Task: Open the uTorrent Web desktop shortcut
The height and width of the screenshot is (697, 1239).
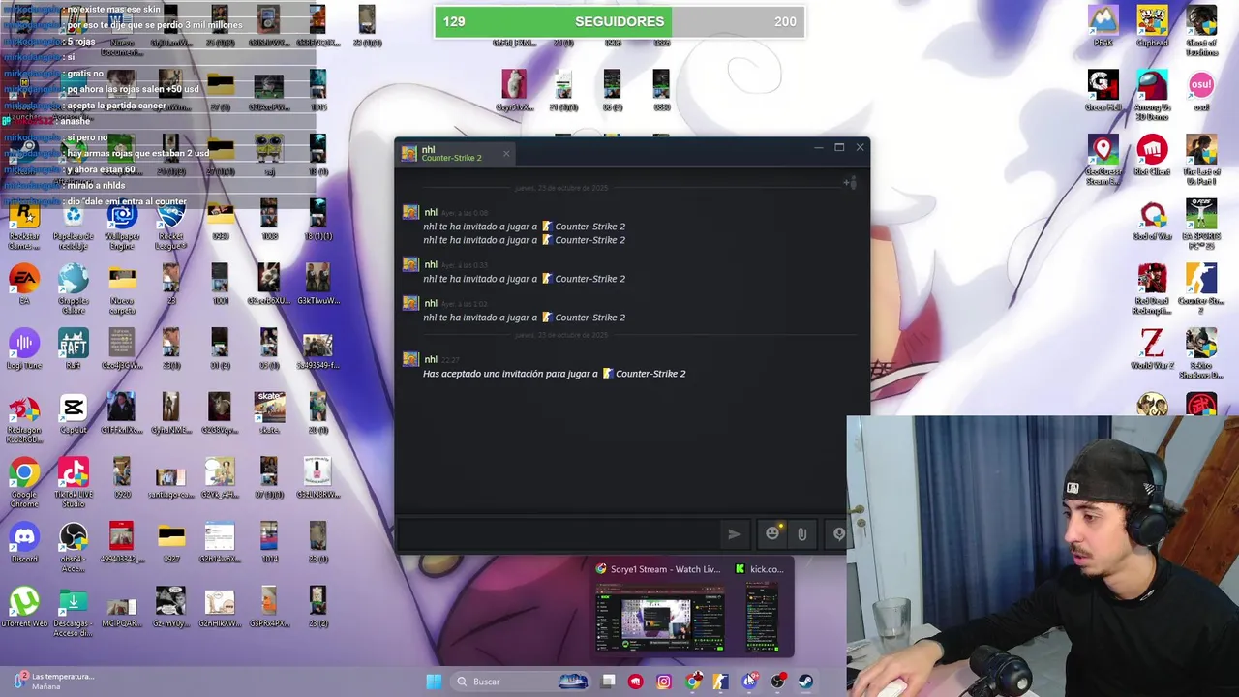Action: [24, 607]
